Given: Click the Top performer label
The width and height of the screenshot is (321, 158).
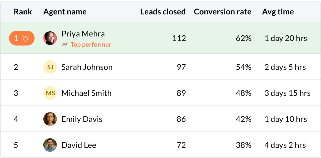Looking at the screenshot, I should pyautogui.click(x=91, y=45).
